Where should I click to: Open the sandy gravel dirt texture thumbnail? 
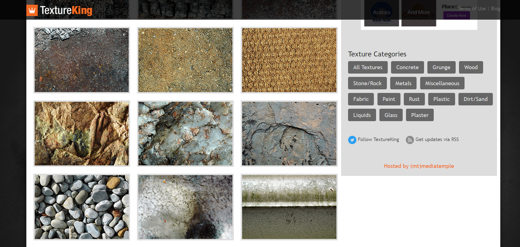click(185, 60)
